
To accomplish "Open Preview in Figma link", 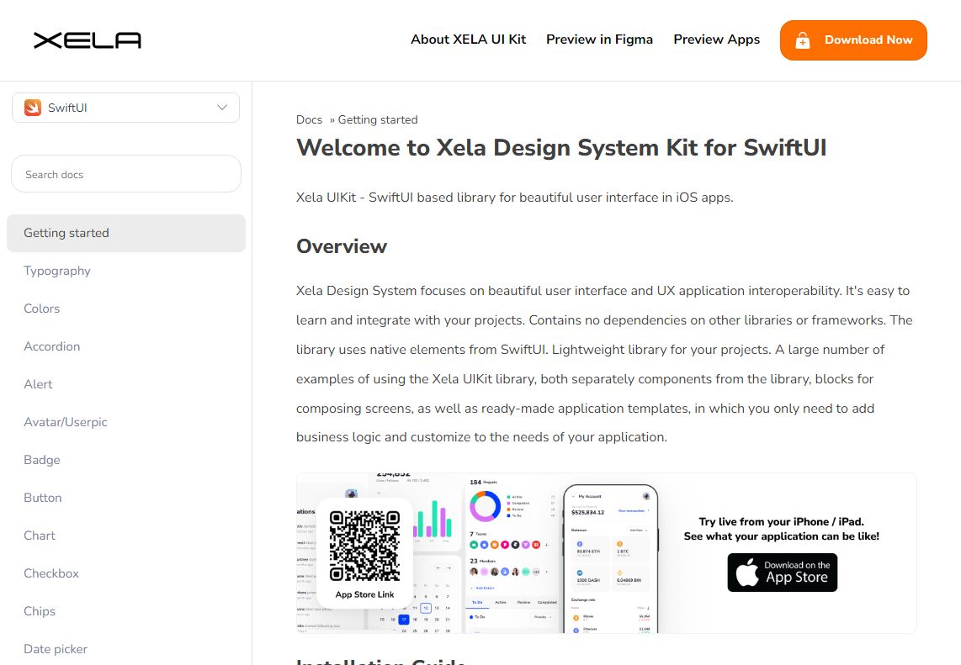I will click(599, 40).
